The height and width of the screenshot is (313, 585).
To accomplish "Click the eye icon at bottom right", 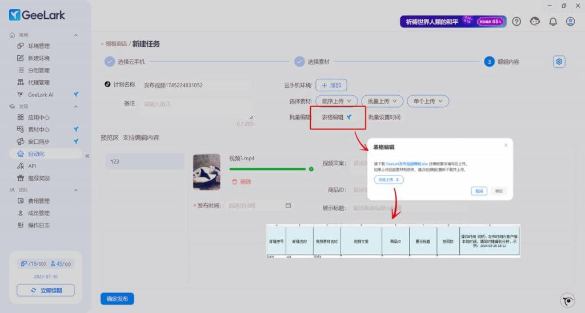I will pos(567,300).
